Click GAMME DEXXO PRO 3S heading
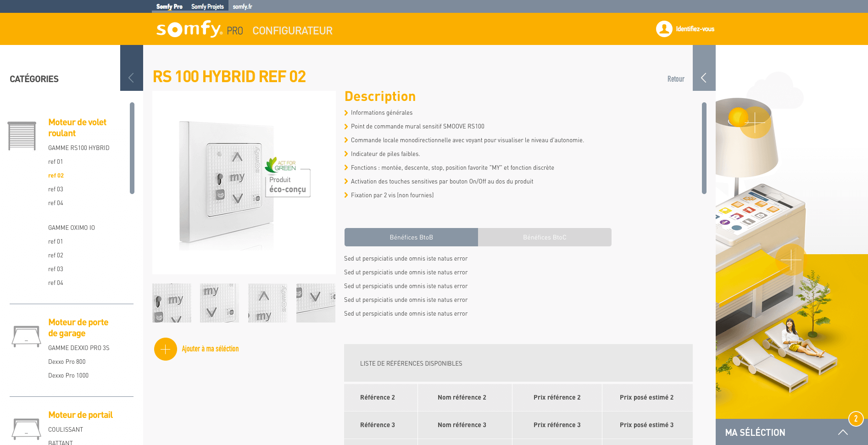The image size is (868, 445). pos(79,348)
